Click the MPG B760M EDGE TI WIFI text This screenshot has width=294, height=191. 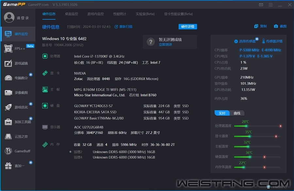[105, 89]
